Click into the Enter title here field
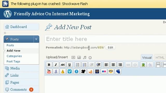Viewport: 166px width, 93px height. tap(105, 39)
